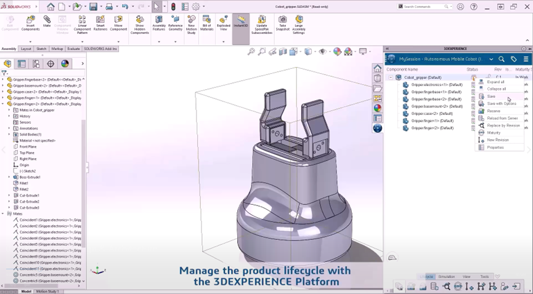This screenshot has height=294, width=533.
Task: Click the search icon in 3DEXPERIENCE panel
Action: pyautogui.click(x=502, y=59)
